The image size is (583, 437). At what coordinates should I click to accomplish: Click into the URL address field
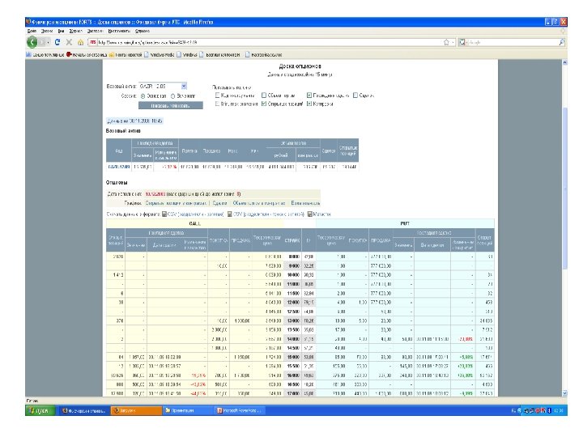click(270, 42)
